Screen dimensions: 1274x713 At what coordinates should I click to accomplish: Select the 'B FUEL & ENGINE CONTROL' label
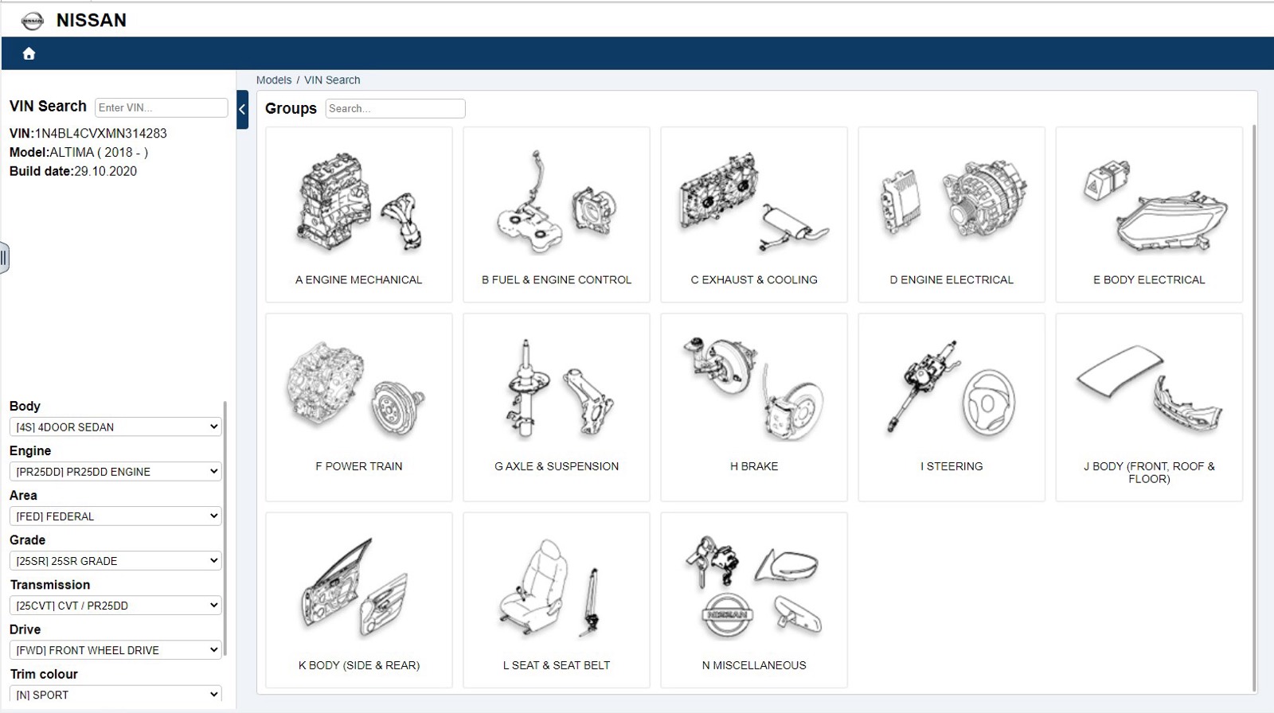557,280
